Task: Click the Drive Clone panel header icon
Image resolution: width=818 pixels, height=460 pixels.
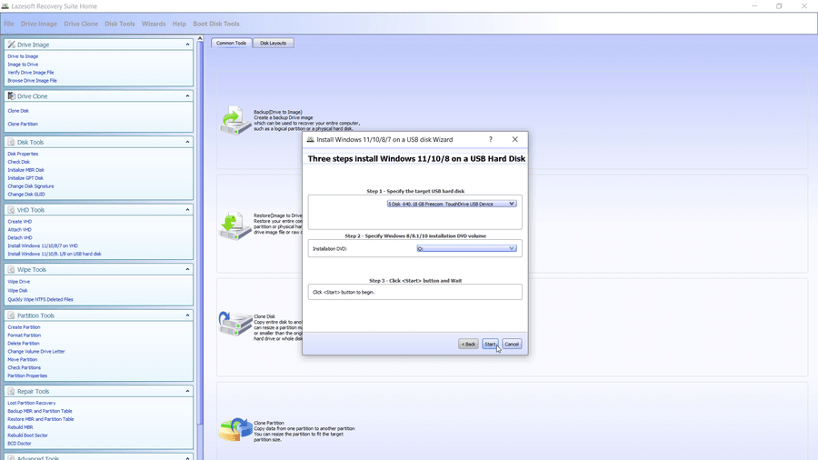Action: point(12,96)
